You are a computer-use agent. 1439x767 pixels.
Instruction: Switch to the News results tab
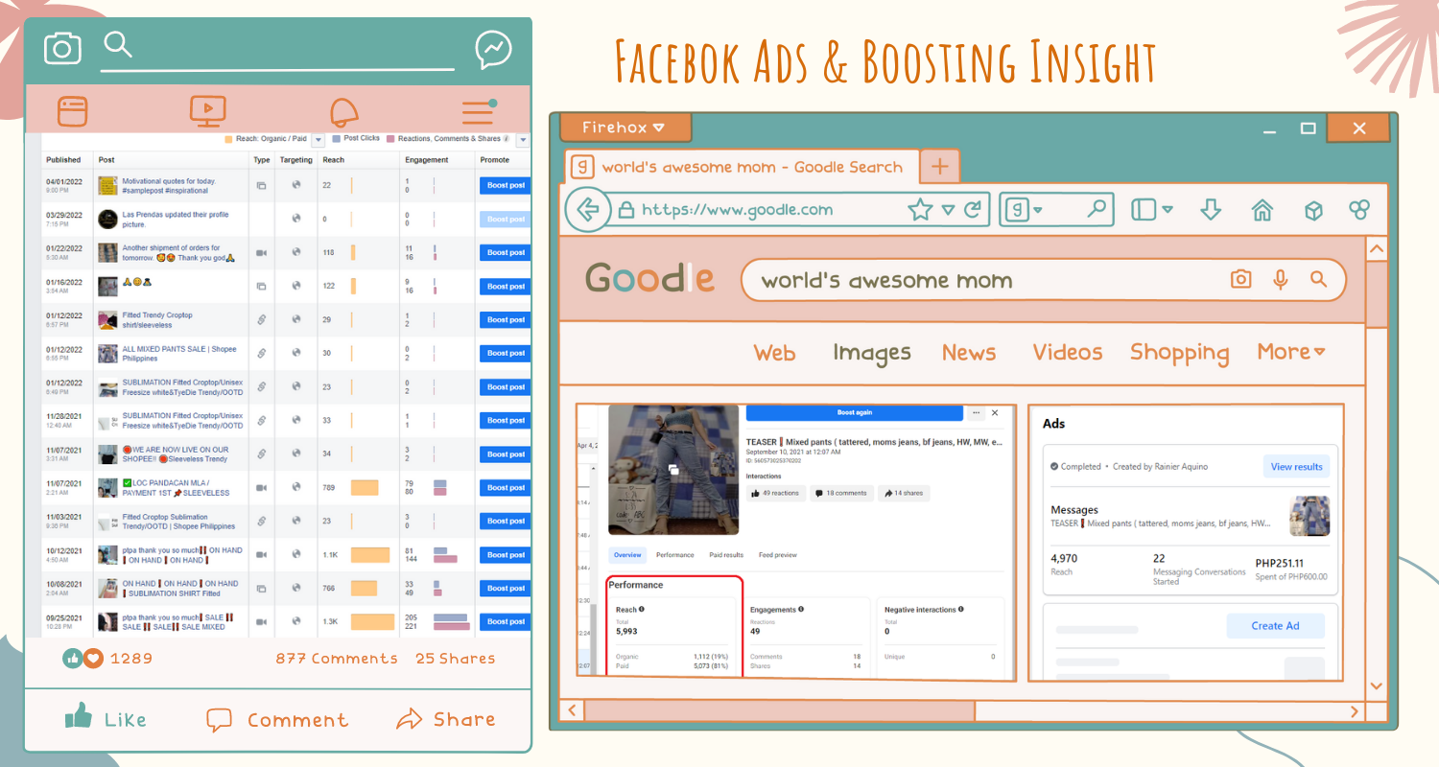pos(969,353)
